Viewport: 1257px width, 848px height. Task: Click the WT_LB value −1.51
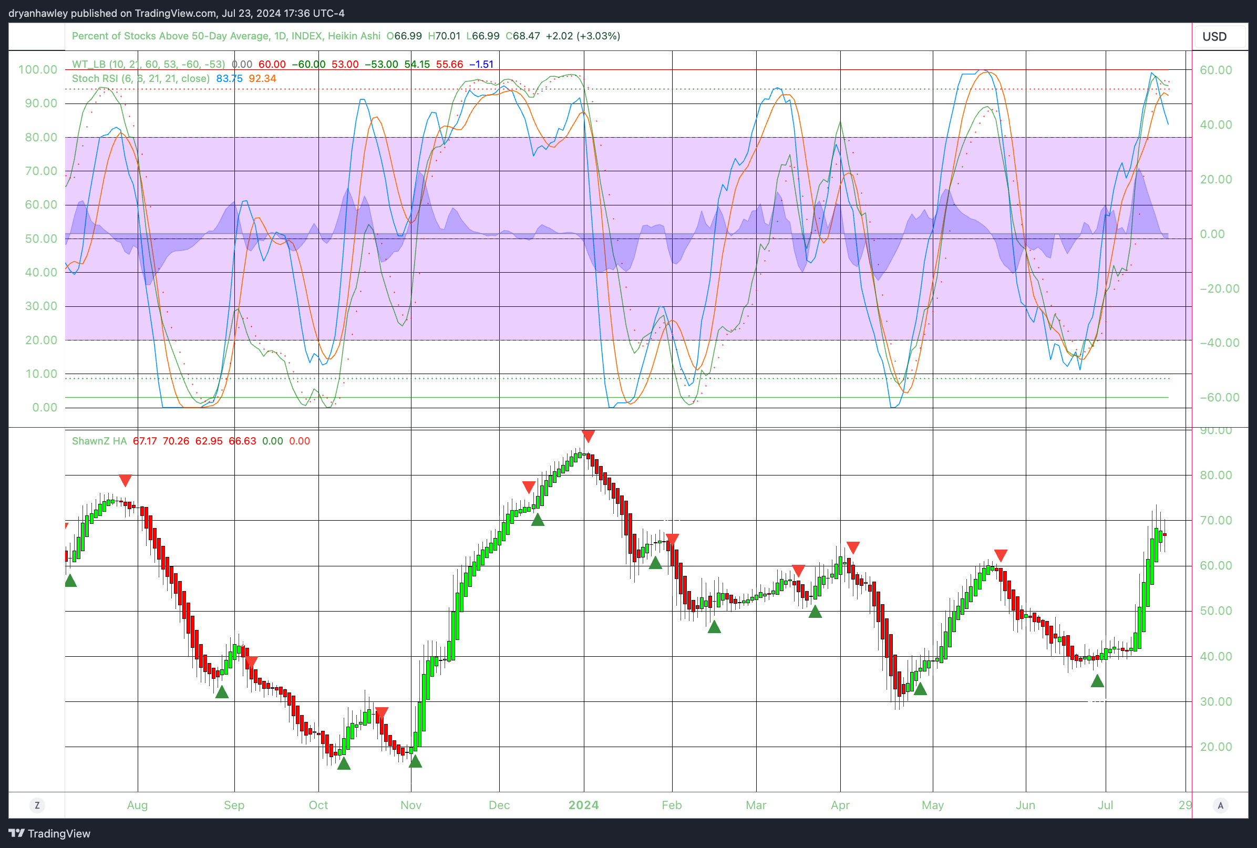click(x=481, y=64)
